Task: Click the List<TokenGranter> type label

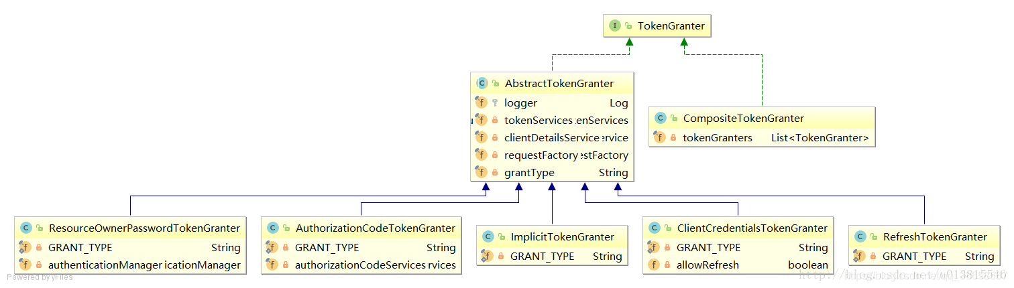Action: point(820,137)
